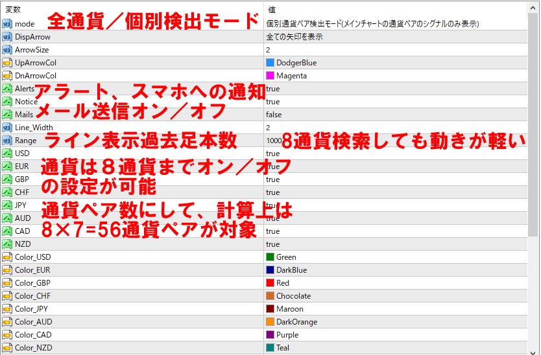Click the Mails boolean icon
The image size is (541, 355).
click(7, 115)
